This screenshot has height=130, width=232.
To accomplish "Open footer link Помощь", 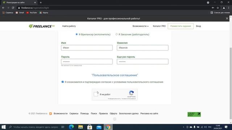I will point(84,113).
